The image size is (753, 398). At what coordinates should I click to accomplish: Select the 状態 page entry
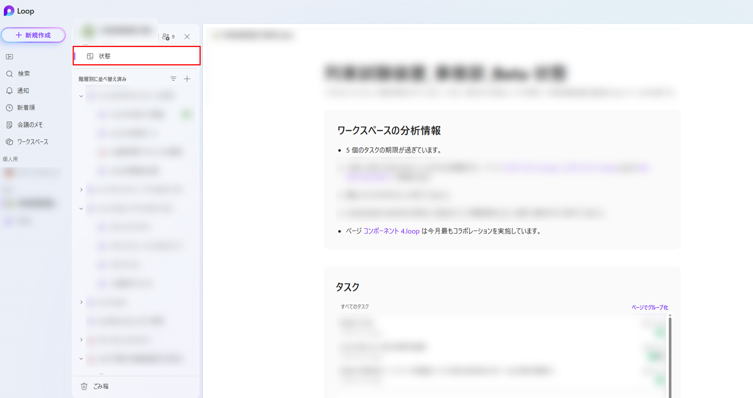136,56
